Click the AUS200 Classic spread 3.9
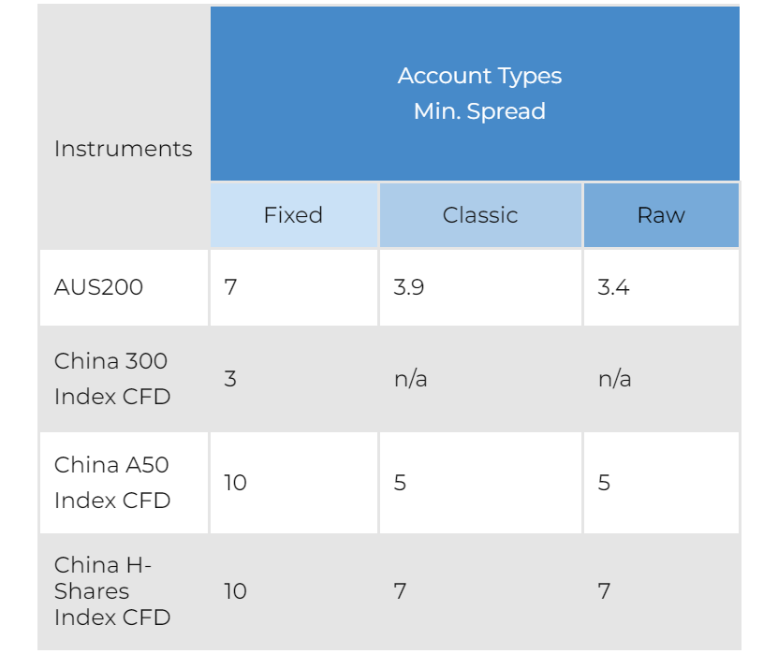This screenshot has height=654, width=778. point(409,287)
